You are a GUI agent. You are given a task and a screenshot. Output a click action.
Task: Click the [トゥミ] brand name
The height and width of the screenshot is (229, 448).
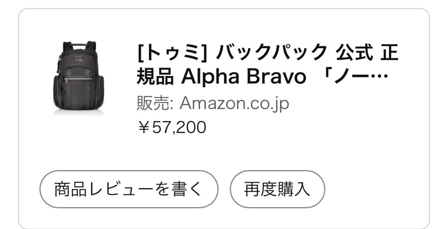(x=172, y=52)
